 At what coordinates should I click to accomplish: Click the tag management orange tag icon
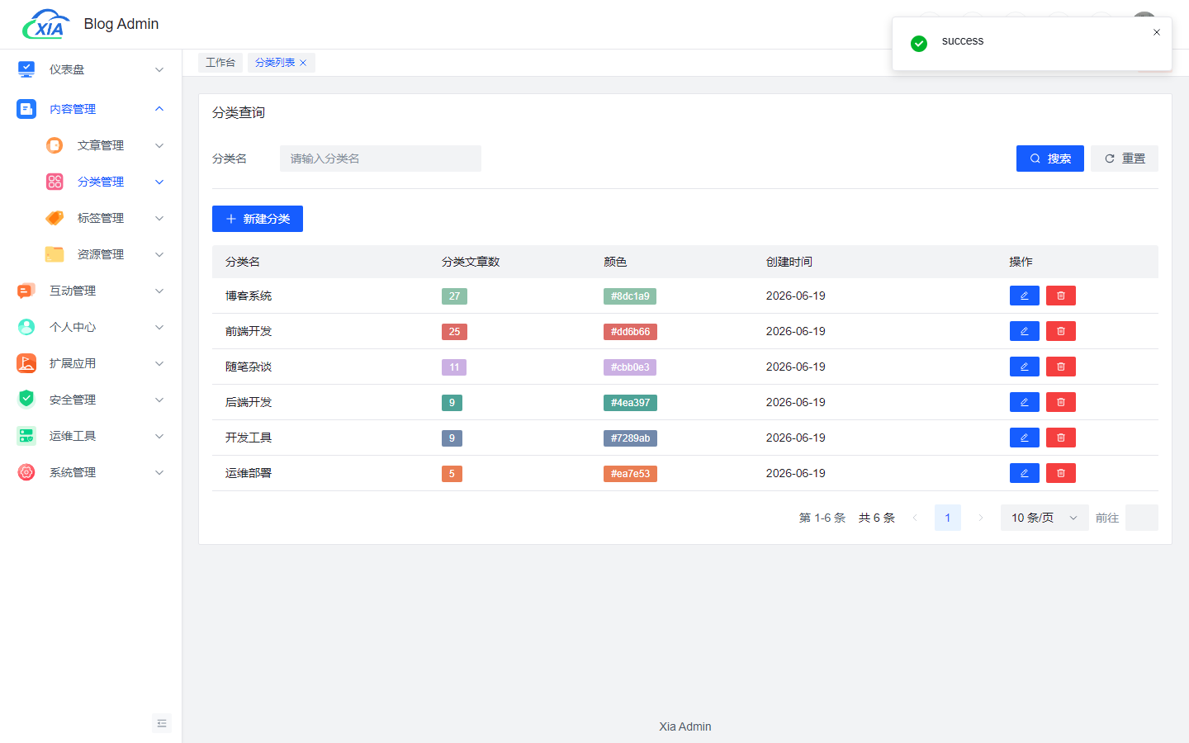[x=54, y=218]
